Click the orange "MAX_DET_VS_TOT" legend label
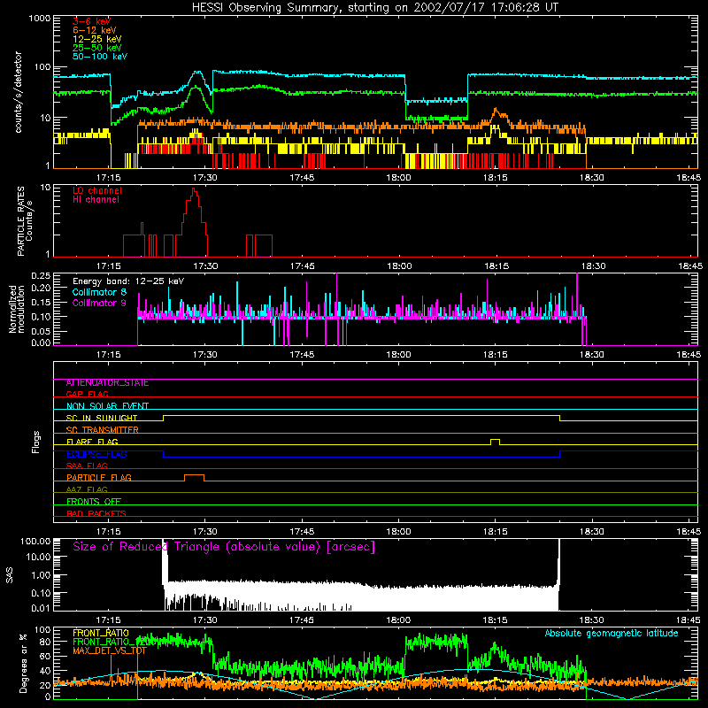 [110, 650]
